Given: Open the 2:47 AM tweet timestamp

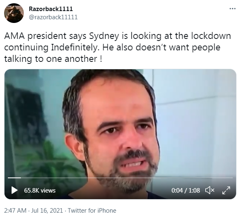Looking at the screenshot, I should (x=15, y=211).
